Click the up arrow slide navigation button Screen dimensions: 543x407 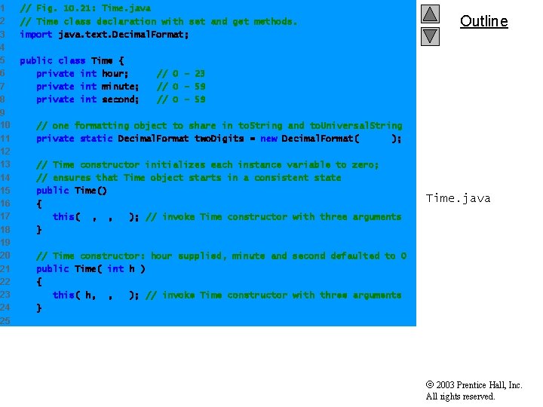point(430,14)
